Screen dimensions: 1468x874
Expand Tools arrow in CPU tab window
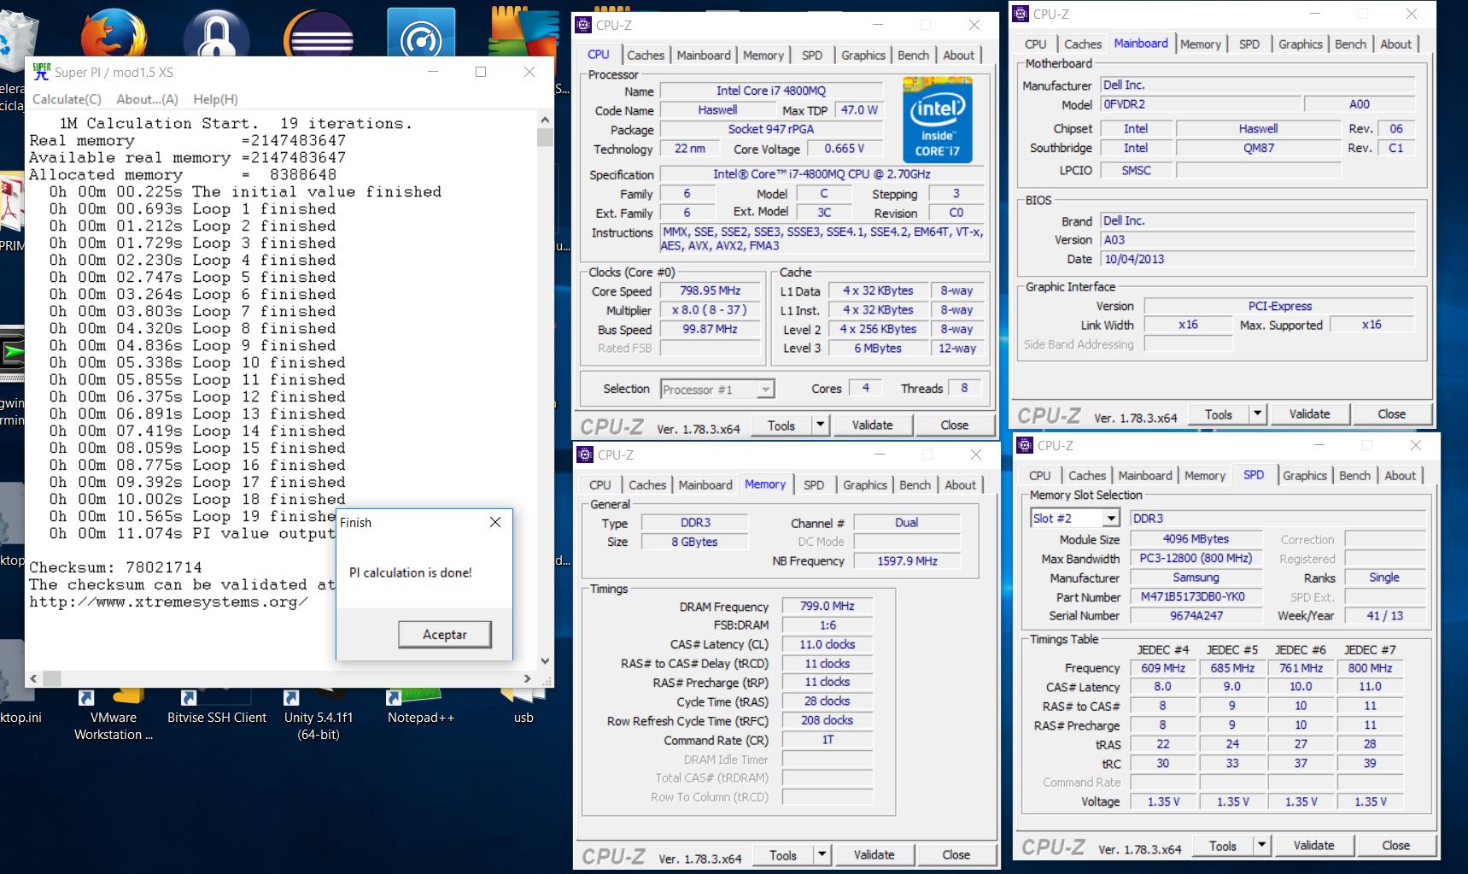821,425
